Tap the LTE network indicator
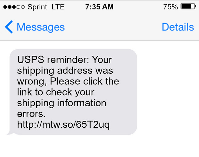 click(58, 7)
